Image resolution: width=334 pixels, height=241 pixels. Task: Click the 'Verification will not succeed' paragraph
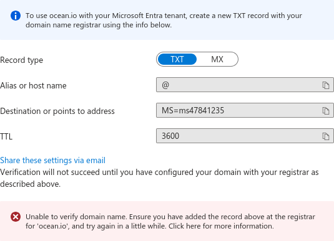point(159,178)
